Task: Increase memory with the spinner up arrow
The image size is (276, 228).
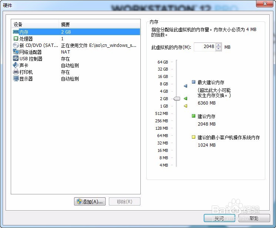Action: click(x=218, y=45)
